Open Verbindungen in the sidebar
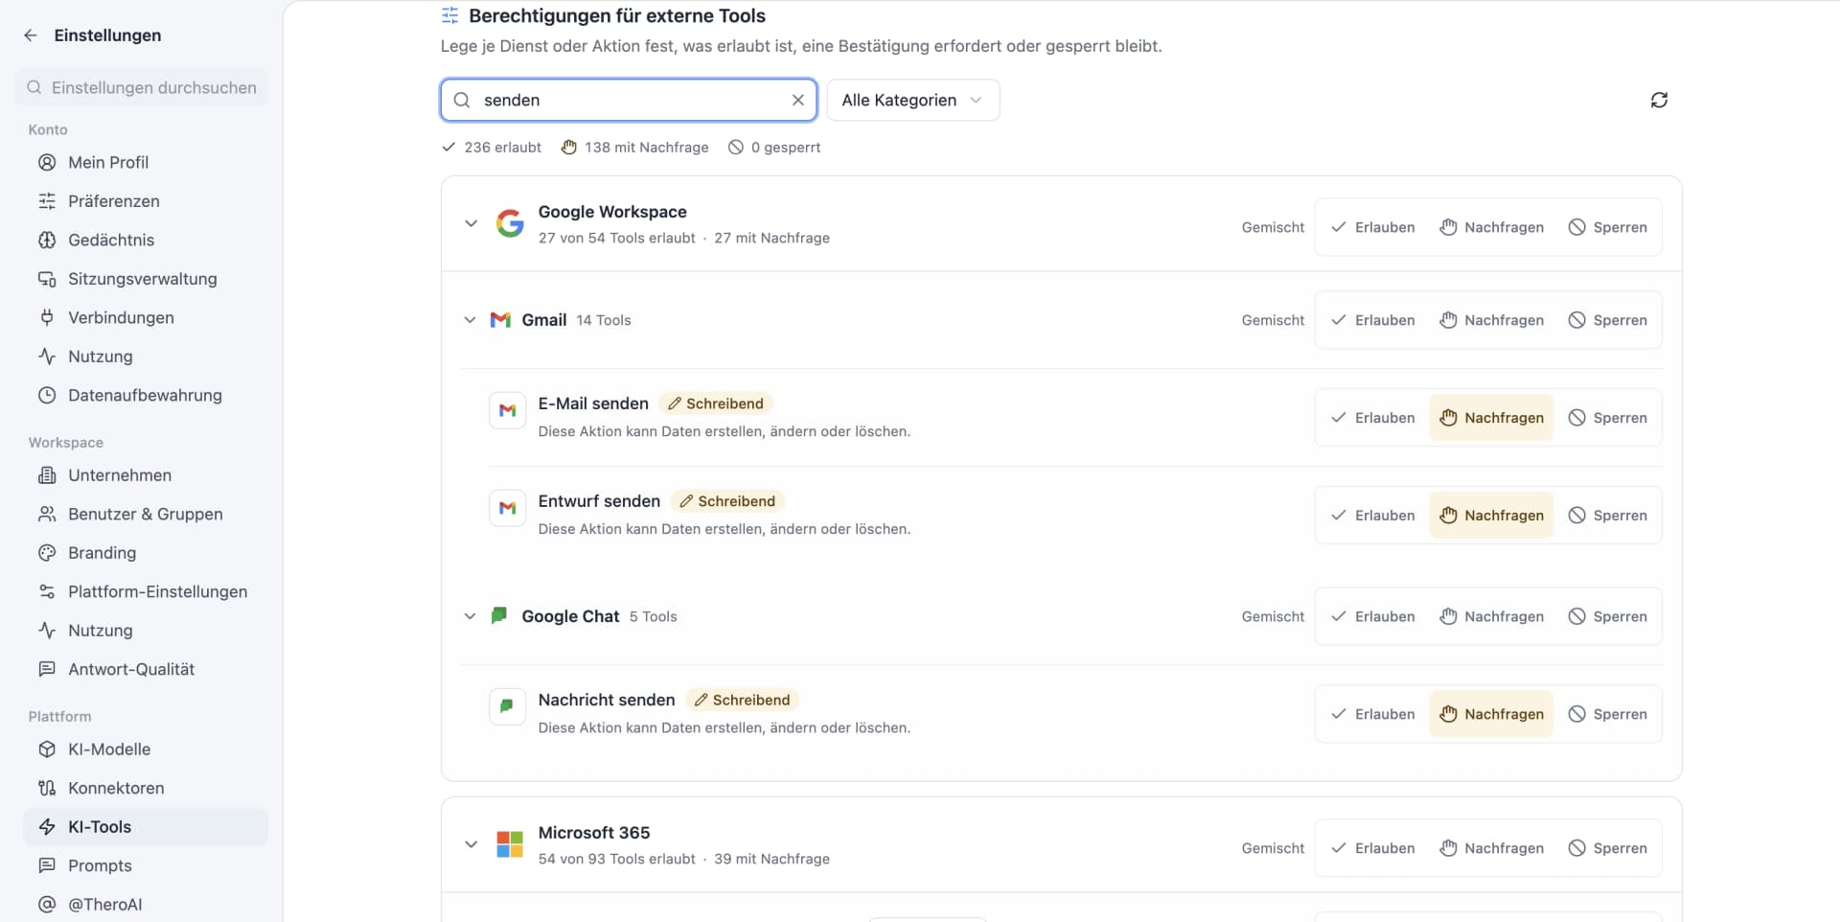The height and width of the screenshot is (922, 1840). tap(146, 317)
